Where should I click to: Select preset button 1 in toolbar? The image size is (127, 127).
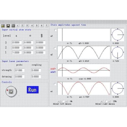[x=18, y=26]
